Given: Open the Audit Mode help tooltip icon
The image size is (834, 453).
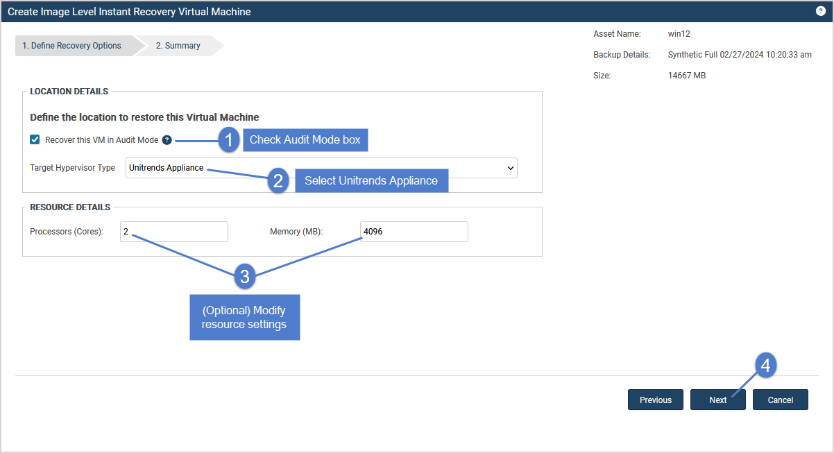Looking at the screenshot, I should click(x=167, y=140).
